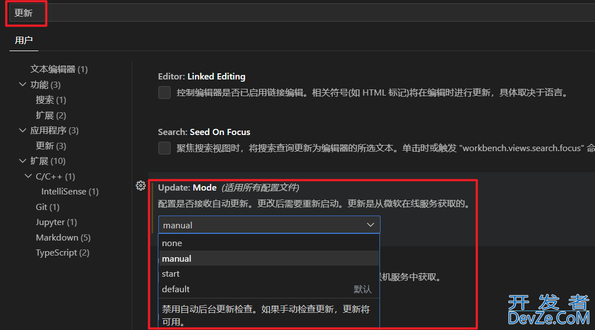The image size is (595, 330).
Task: Collapse the 应用程序 (3) tree section
Action: point(23,131)
